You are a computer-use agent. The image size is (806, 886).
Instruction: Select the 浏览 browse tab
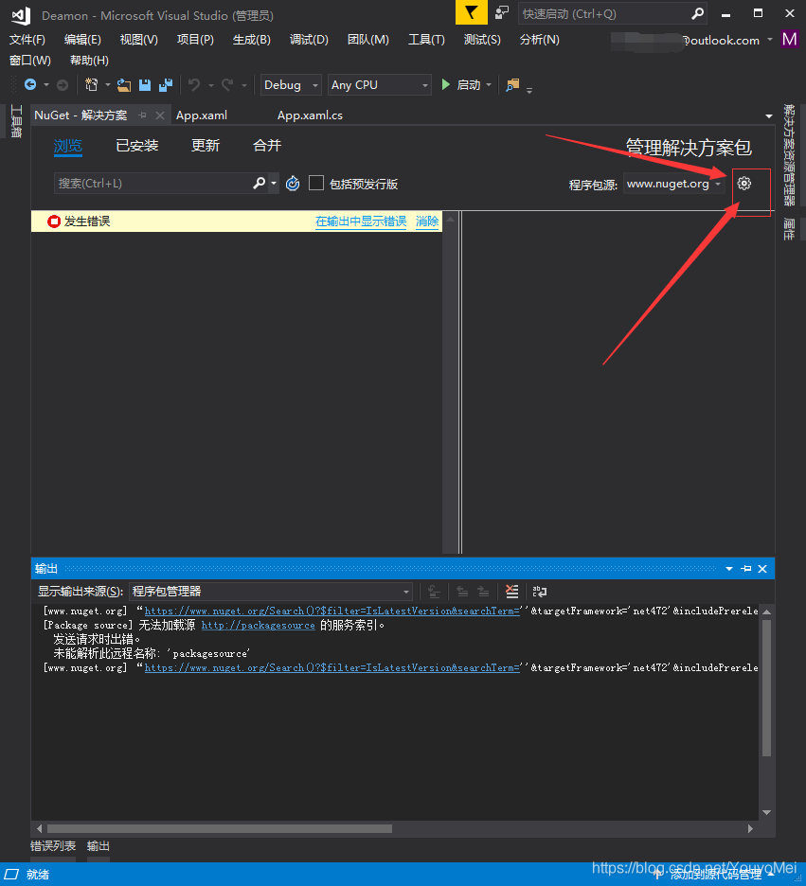coord(68,146)
